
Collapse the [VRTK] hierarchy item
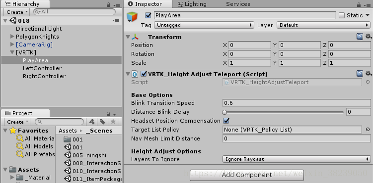12,52
